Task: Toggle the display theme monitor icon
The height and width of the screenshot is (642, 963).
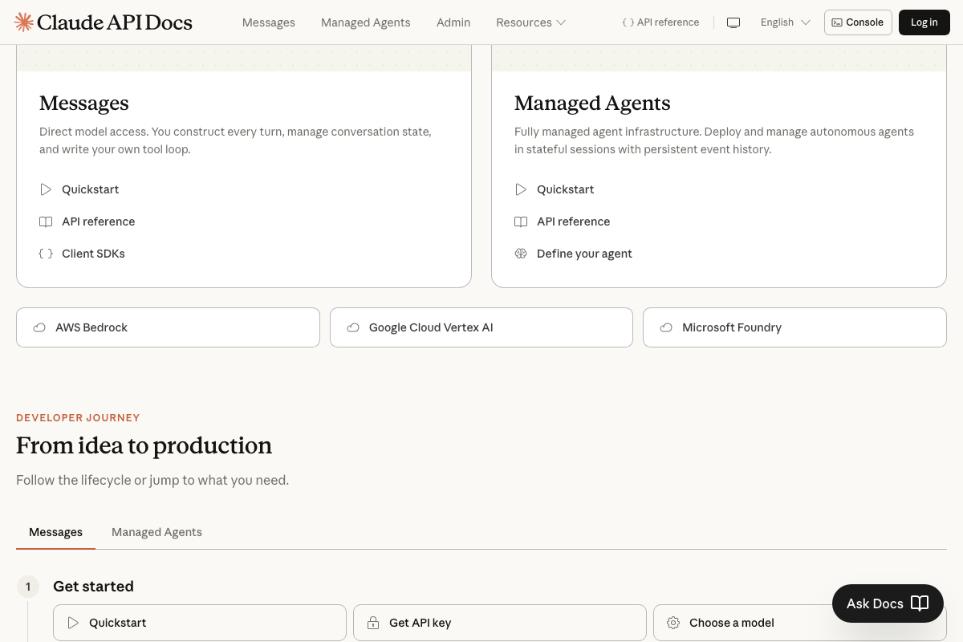Action: 733,22
